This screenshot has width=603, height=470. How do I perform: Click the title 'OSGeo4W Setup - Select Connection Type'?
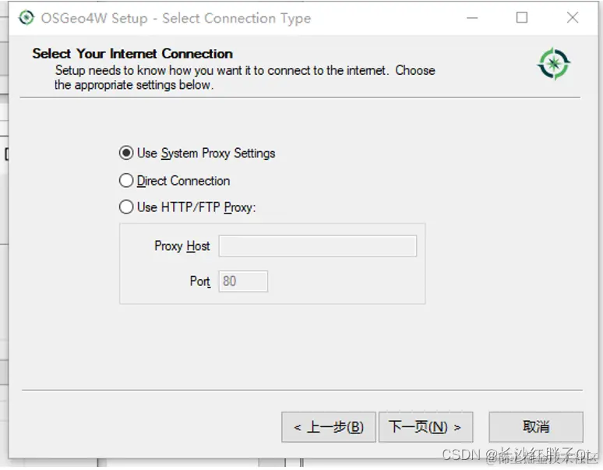(x=176, y=18)
